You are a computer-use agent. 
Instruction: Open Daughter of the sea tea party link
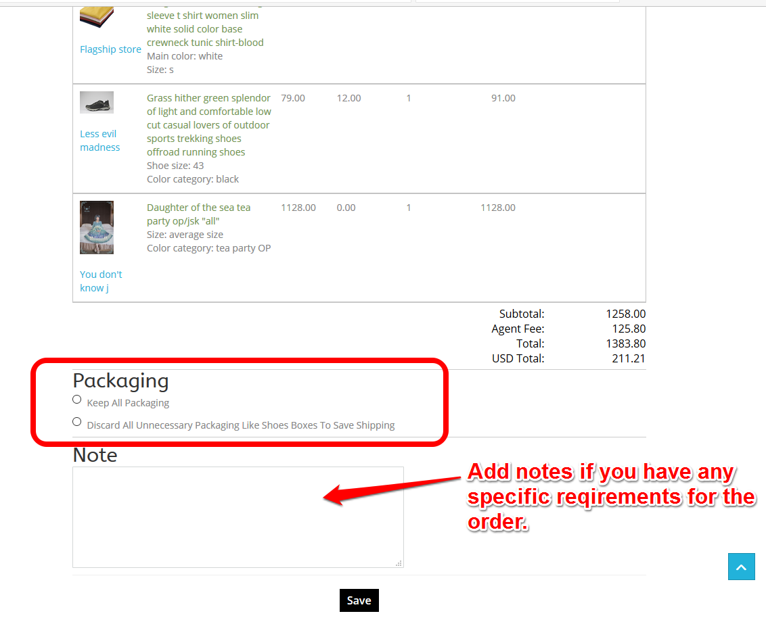coord(199,214)
